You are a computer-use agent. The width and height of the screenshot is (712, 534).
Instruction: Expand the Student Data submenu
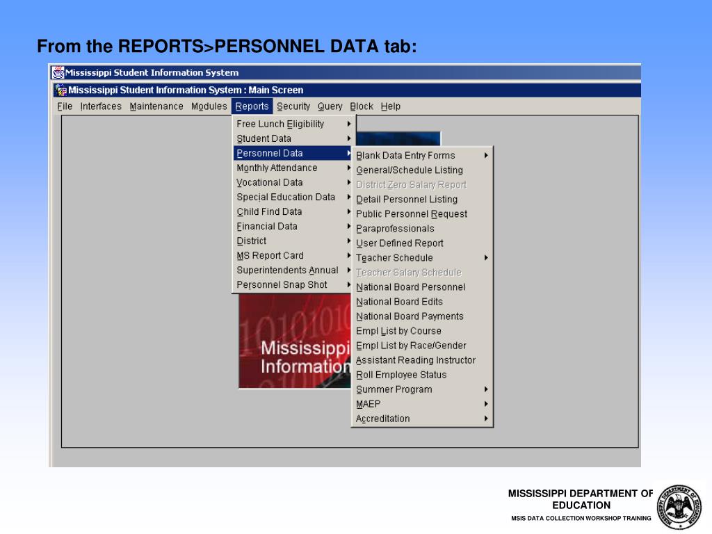pyautogui.click(x=293, y=138)
